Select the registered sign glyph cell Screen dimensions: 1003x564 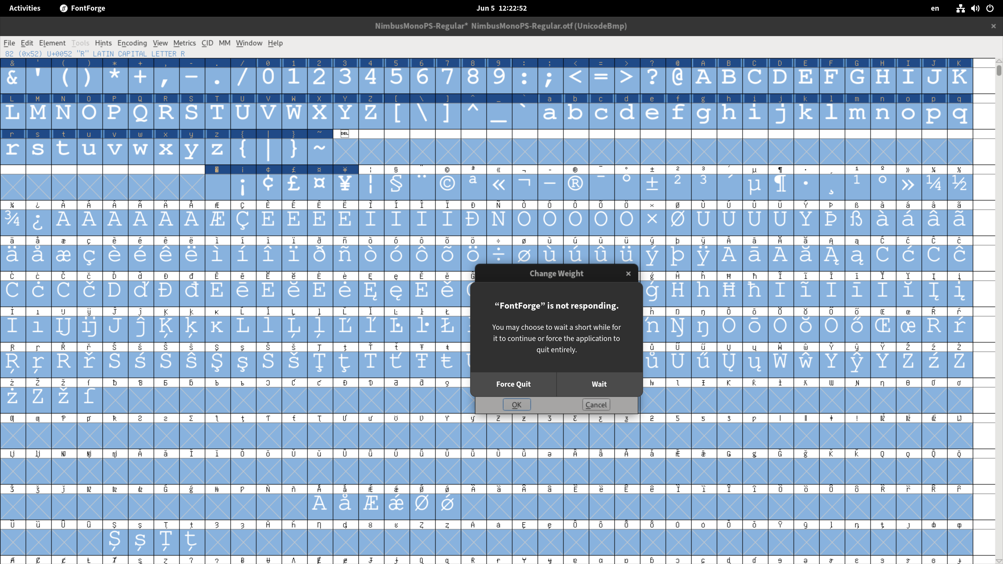(x=575, y=183)
